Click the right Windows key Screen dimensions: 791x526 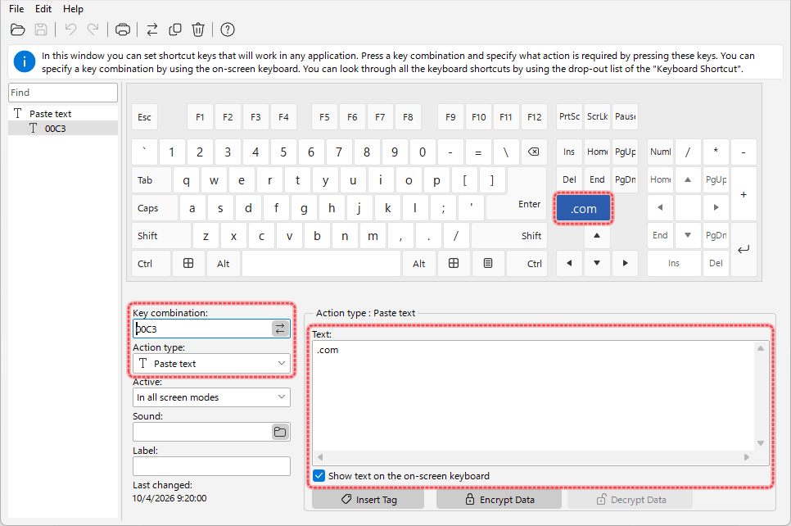click(x=454, y=264)
